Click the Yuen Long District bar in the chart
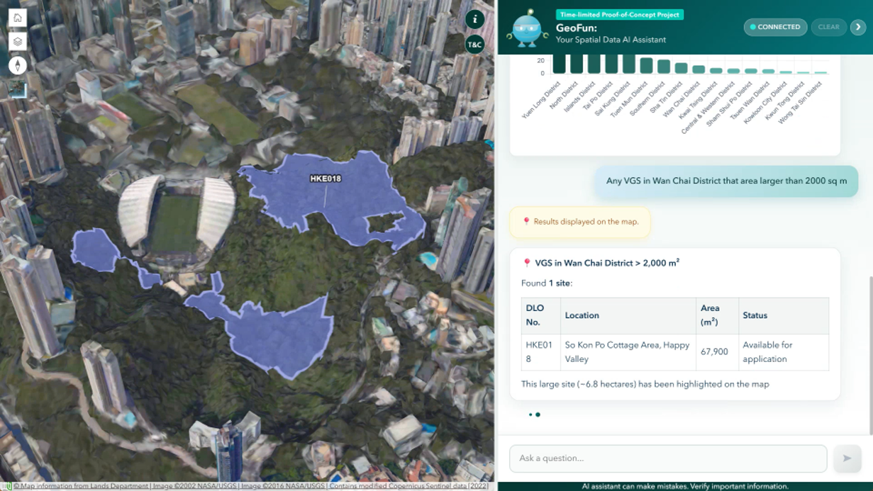 click(x=559, y=62)
